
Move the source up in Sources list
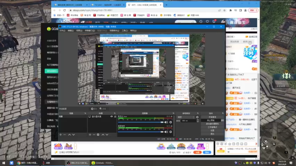pyautogui.click(x=103, y=135)
